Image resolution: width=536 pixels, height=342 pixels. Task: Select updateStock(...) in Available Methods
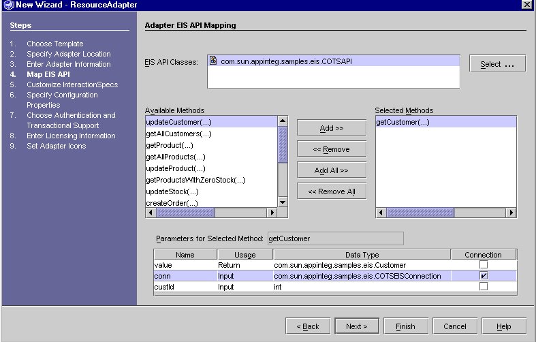[x=211, y=191]
